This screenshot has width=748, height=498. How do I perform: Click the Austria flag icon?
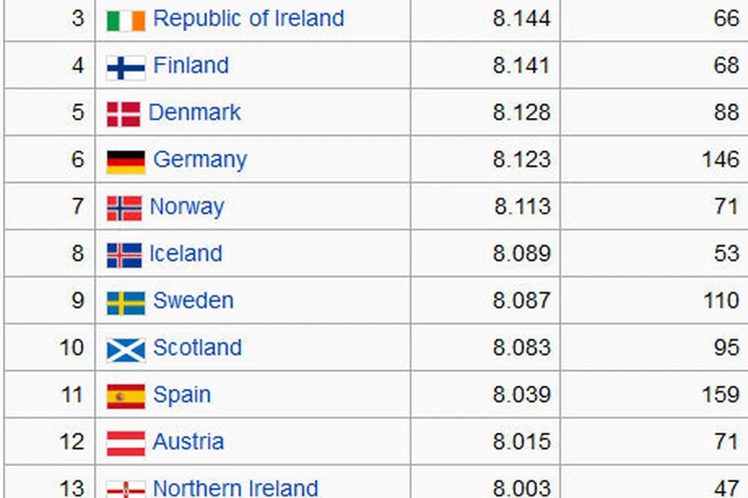pos(125,443)
